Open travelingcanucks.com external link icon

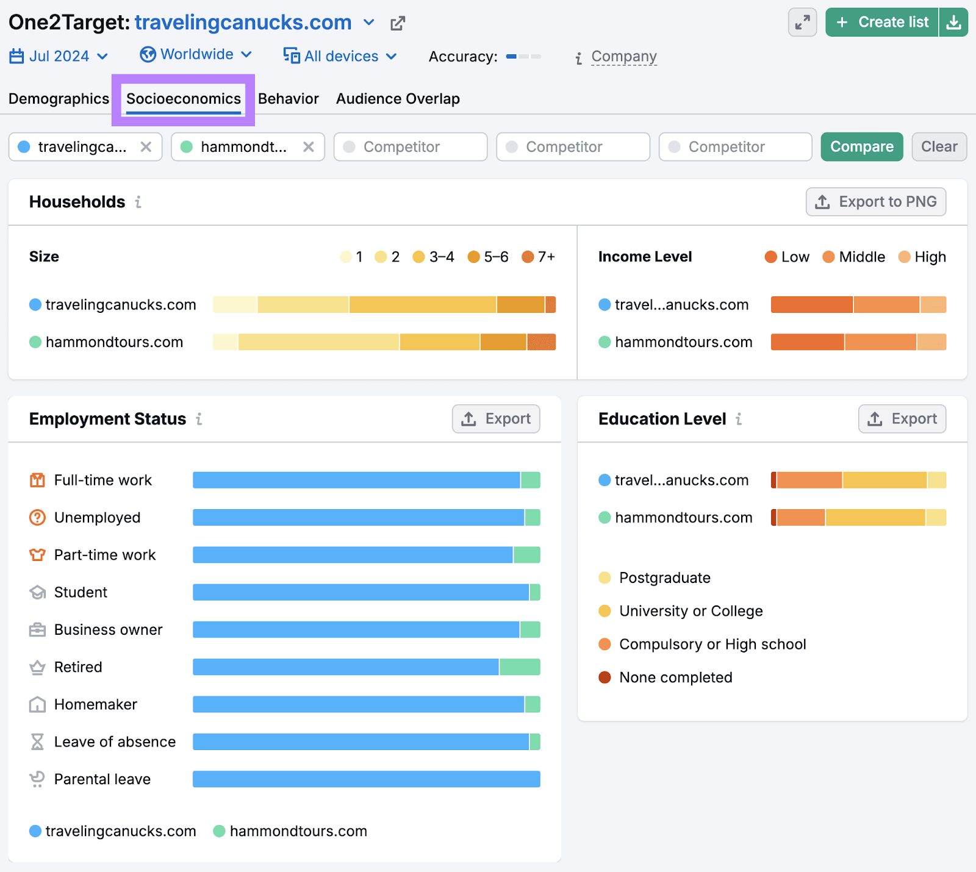click(x=398, y=24)
